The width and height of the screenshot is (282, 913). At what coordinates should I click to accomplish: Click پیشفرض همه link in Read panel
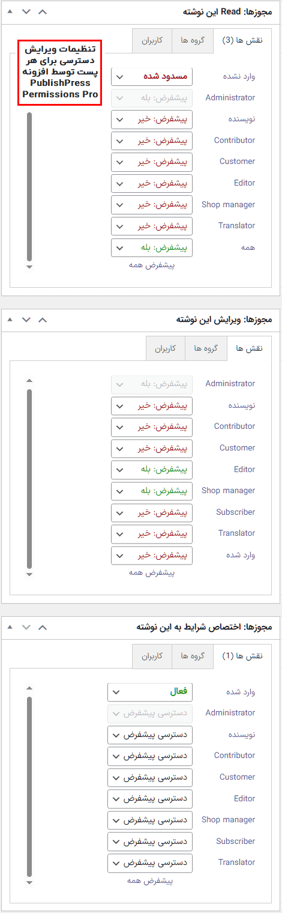click(x=152, y=265)
